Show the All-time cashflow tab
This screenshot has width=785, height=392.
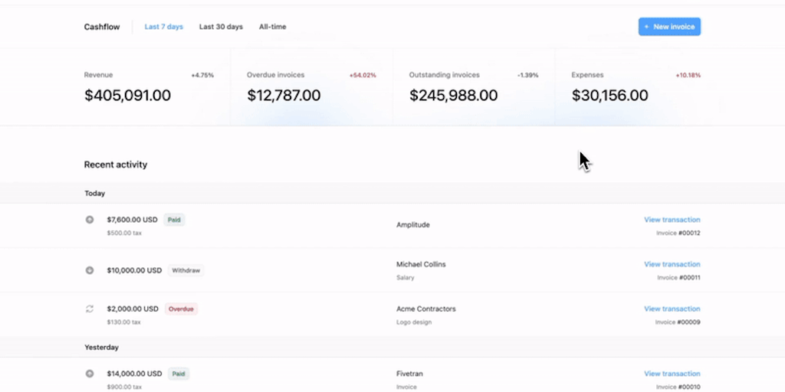pyautogui.click(x=272, y=27)
